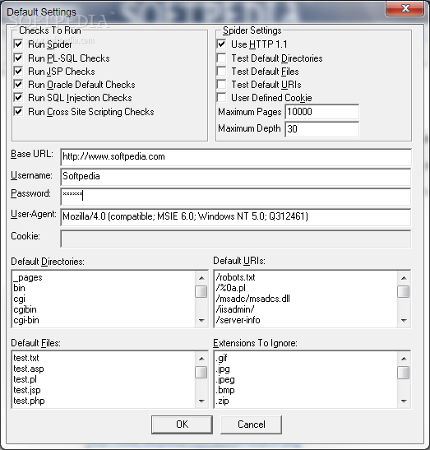
Task: Toggle Run PL-SQL Checks option
Action: pyautogui.click(x=18, y=58)
